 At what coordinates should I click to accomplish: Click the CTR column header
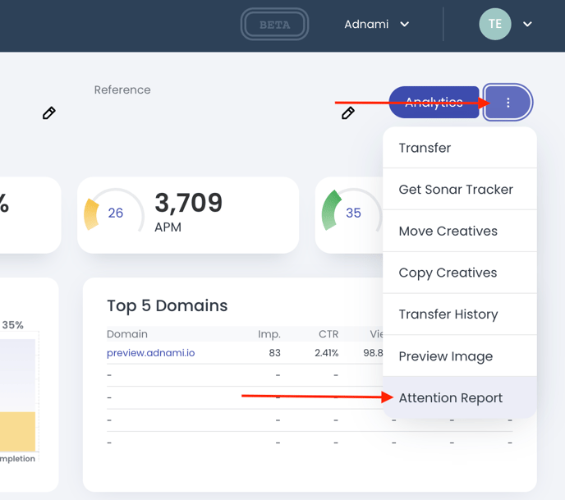(x=328, y=334)
